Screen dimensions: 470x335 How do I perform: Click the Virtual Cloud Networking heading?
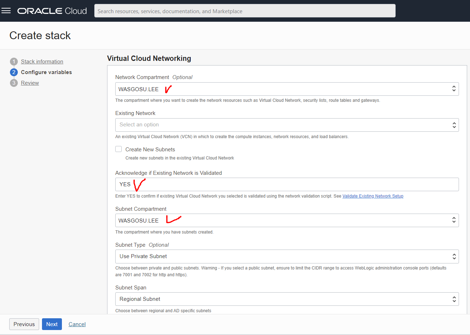click(x=149, y=58)
